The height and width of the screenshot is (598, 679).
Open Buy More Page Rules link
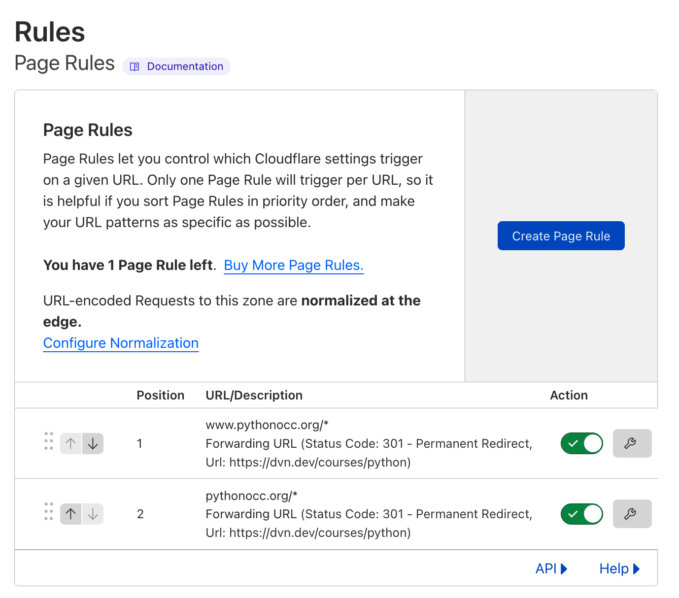click(x=294, y=265)
